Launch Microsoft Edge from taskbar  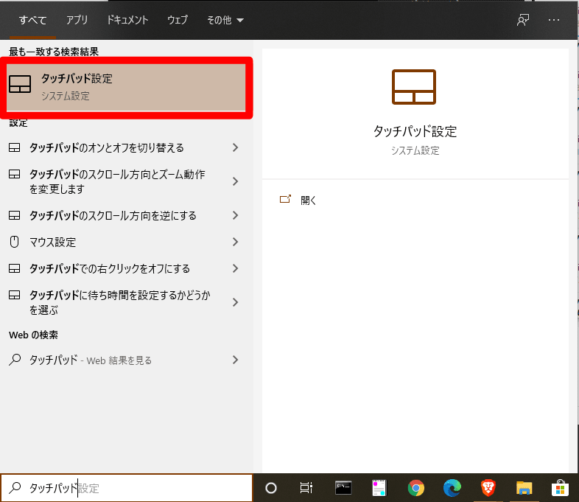452,488
